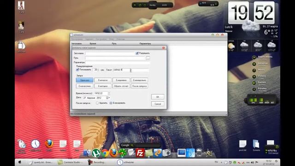Viewport: 295px width, 166px height.
Task: Click into the Заголовок text field
Action: pos(110,53)
